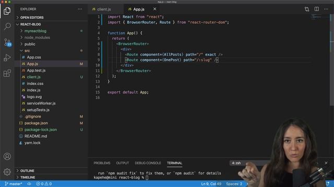The height and width of the screenshot is (187, 334).
Task: Click the JS icon of client.js in explorer
Action: tap(23, 77)
